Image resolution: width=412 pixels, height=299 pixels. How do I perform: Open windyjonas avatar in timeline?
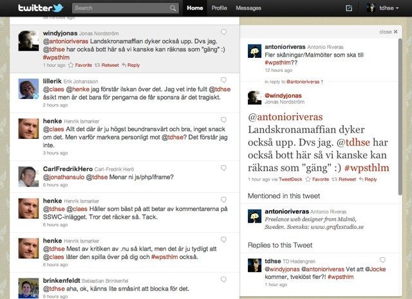tap(28, 41)
